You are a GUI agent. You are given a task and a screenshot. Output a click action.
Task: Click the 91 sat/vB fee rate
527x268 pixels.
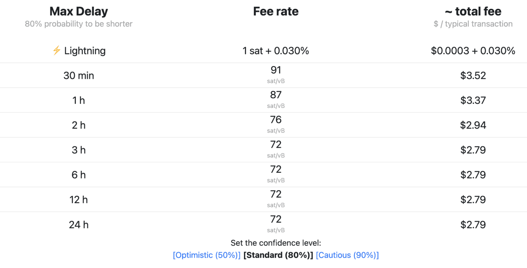pyautogui.click(x=276, y=71)
